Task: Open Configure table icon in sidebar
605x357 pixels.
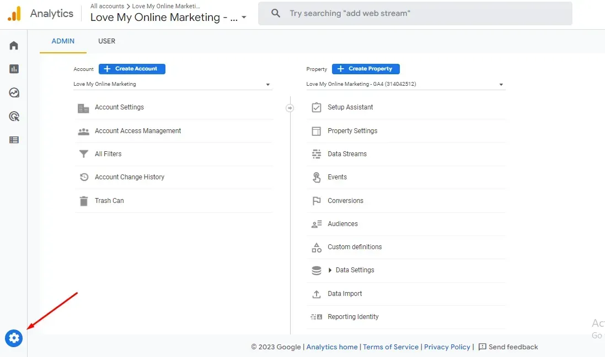Action: (14, 140)
